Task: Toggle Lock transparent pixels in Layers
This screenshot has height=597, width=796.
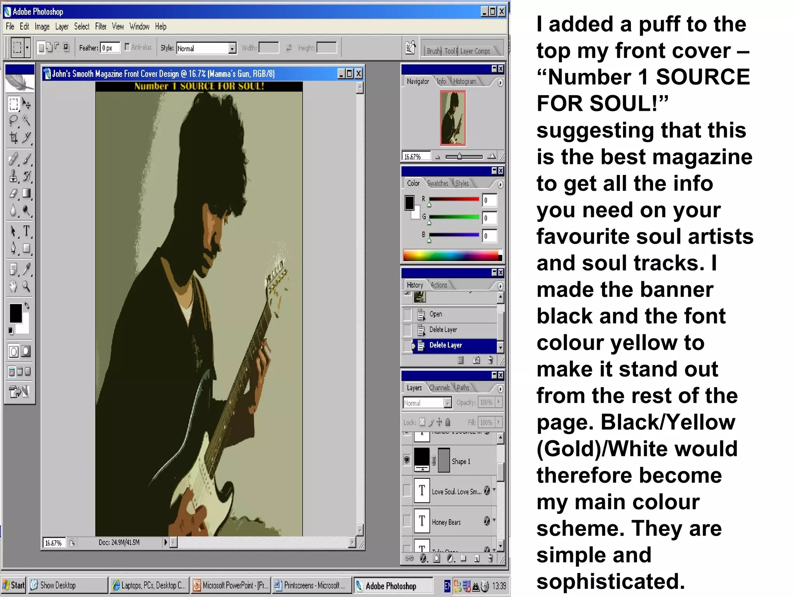Action: click(x=422, y=422)
